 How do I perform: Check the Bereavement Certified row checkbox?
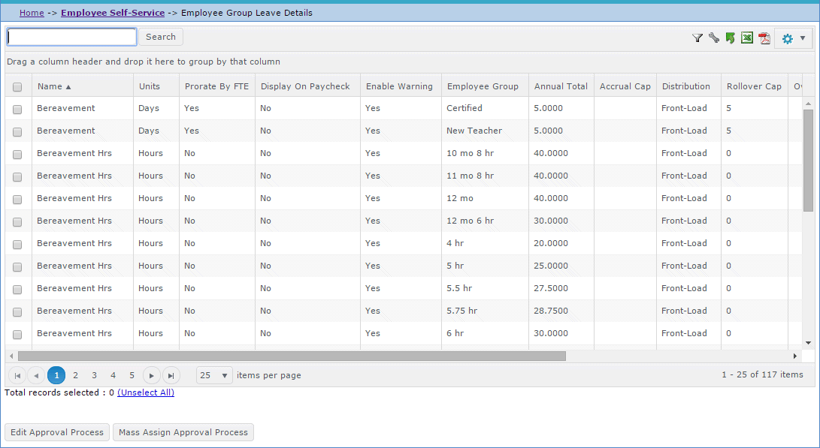click(17, 109)
